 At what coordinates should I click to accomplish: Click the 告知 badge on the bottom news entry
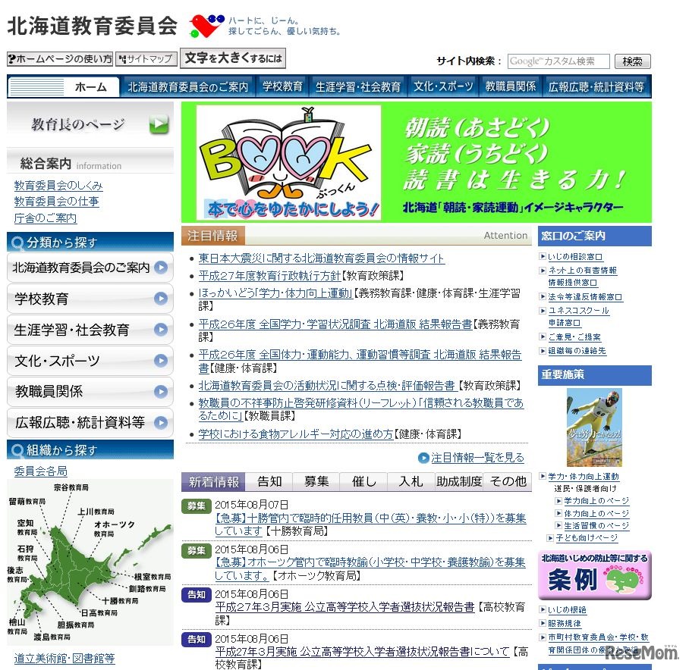pyautogui.click(x=196, y=640)
